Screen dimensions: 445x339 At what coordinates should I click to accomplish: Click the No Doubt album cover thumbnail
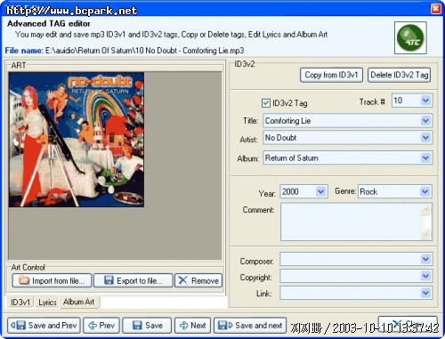point(77,140)
